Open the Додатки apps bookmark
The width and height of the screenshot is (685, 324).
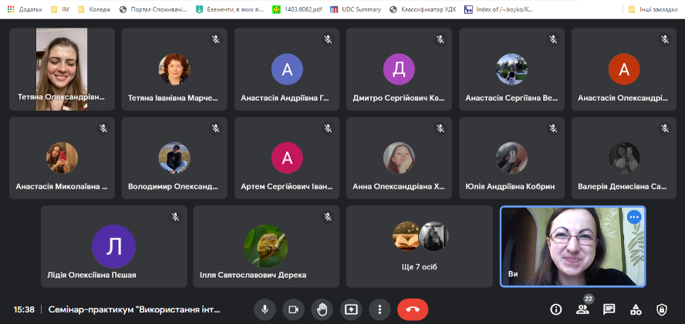pyautogui.click(x=24, y=9)
